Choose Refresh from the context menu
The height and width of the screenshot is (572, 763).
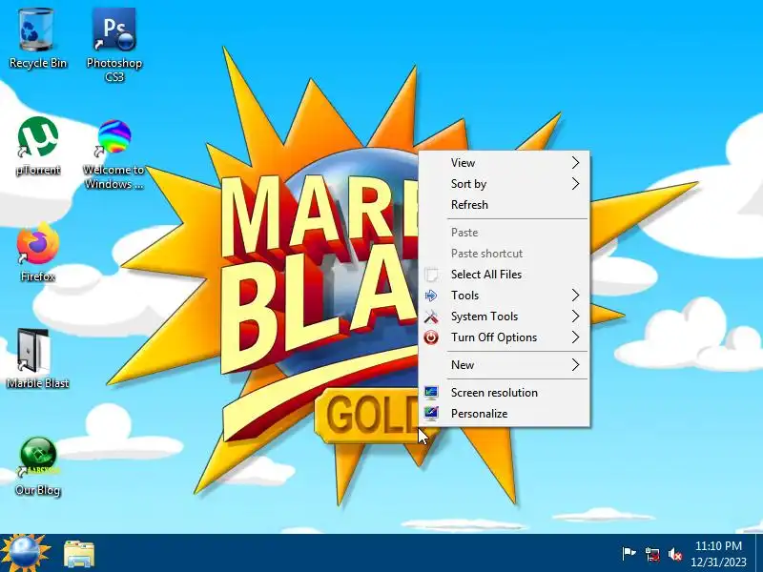point(505,205)
